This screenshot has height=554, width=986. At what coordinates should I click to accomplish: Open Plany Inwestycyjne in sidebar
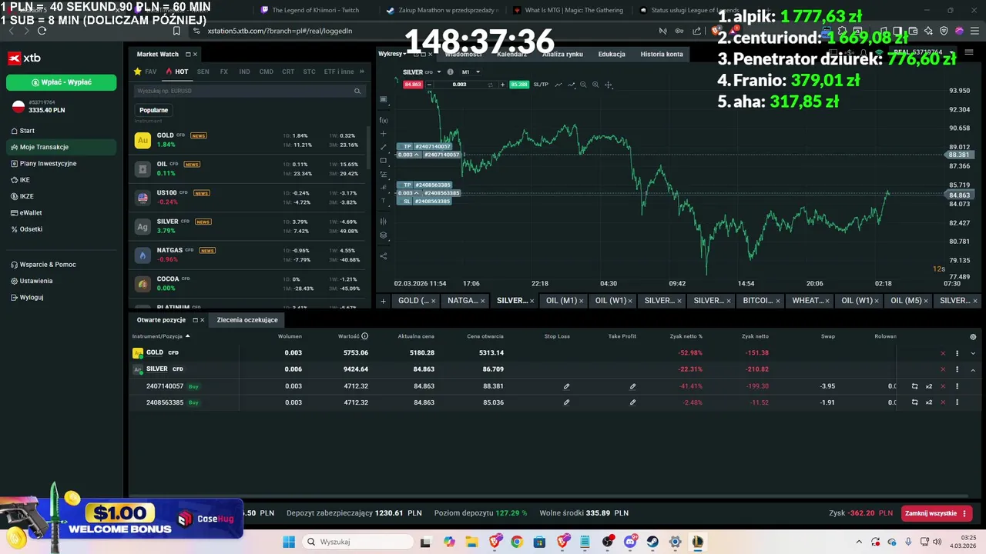click(48, 163)
